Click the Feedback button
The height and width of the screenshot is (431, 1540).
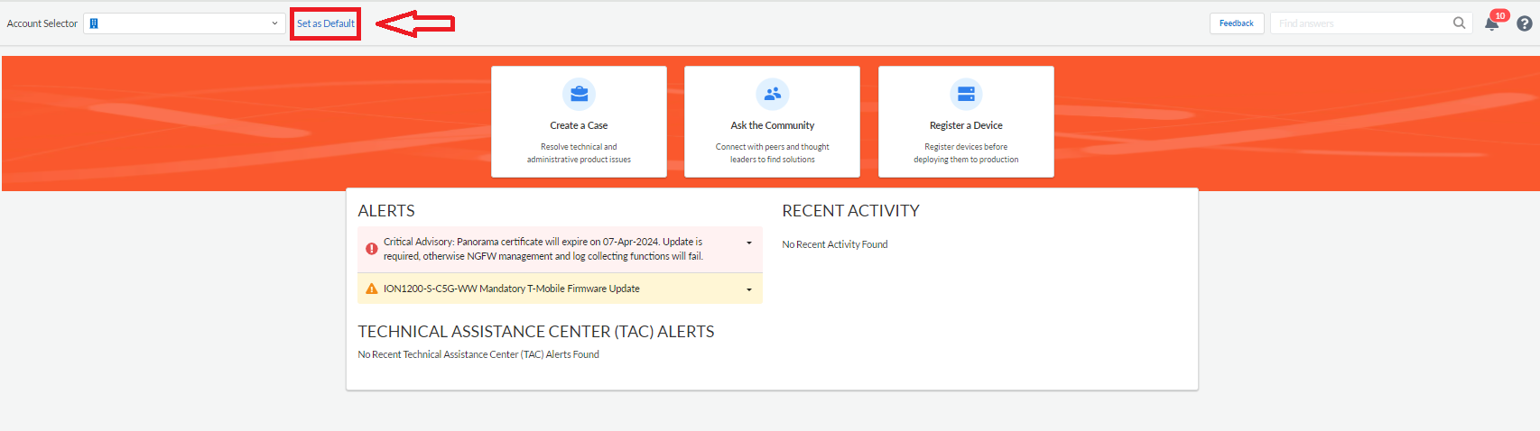pos(1237,23)
